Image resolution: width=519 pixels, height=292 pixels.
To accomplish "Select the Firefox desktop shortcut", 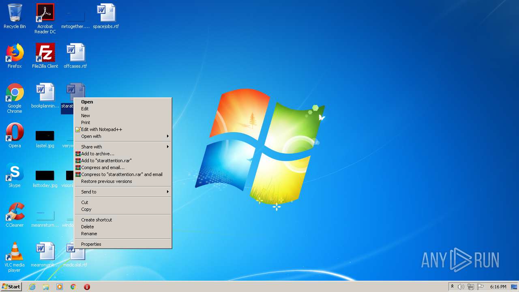I will [15, 56].
